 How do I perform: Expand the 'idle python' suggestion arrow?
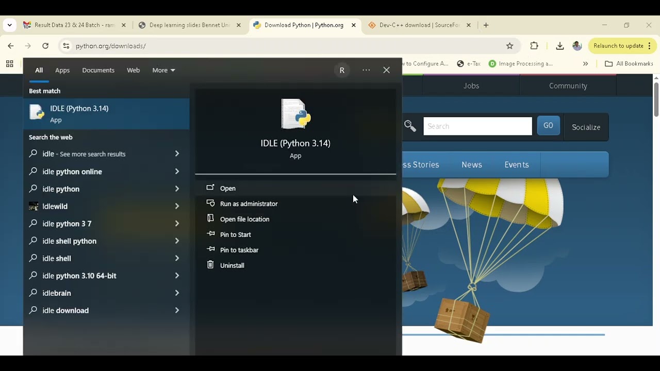click(x=177, y=189)
